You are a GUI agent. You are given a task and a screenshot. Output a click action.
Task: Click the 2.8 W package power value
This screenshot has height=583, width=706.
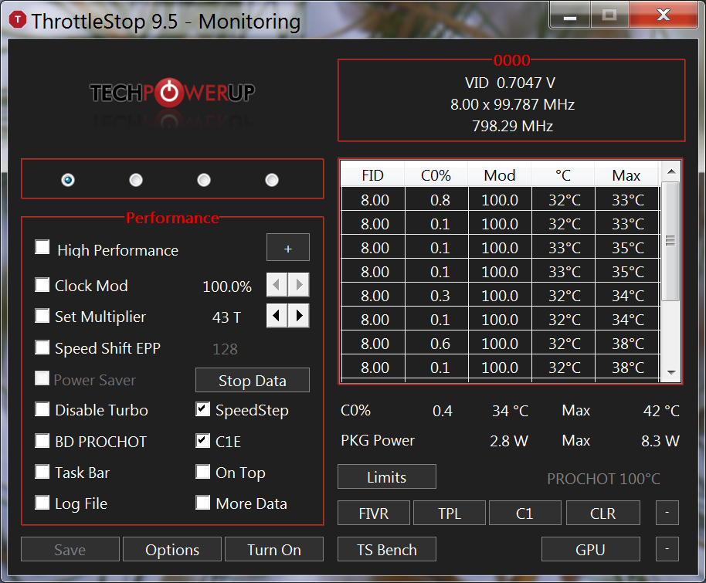tap(509, 441)
